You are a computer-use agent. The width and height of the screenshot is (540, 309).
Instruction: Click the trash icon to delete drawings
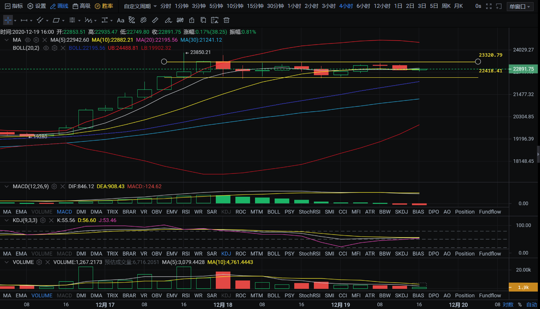(226, 20)
